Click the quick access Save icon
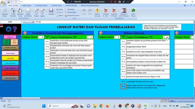 (8, 2)
